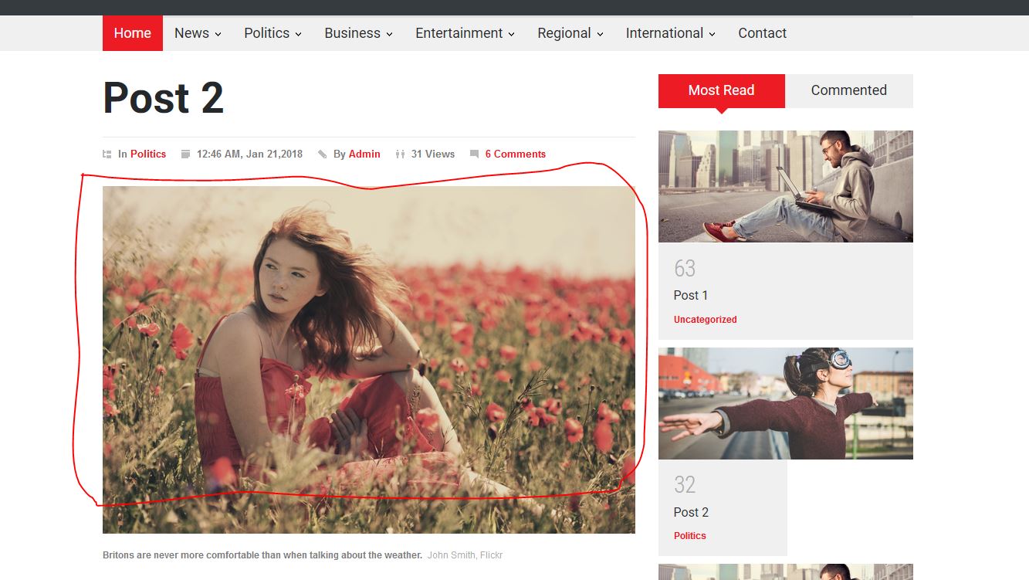
Task: Open the Uncategorized category link
Action: [706, 320]
